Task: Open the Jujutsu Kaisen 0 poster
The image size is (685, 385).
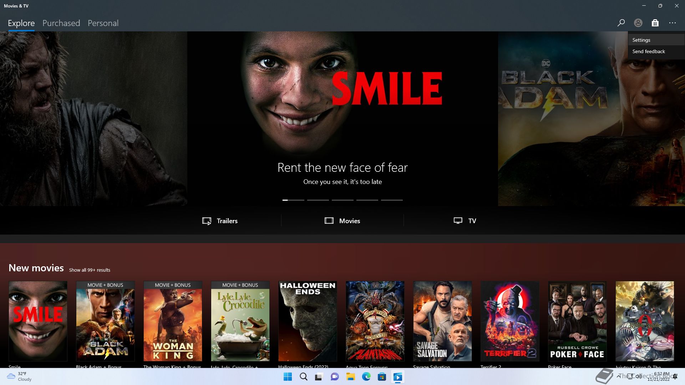Action: (645, 321)
